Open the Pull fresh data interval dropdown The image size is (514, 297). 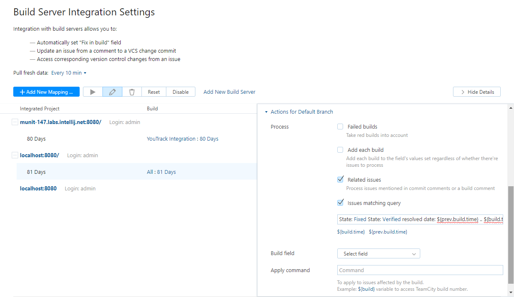click(69, 73)
